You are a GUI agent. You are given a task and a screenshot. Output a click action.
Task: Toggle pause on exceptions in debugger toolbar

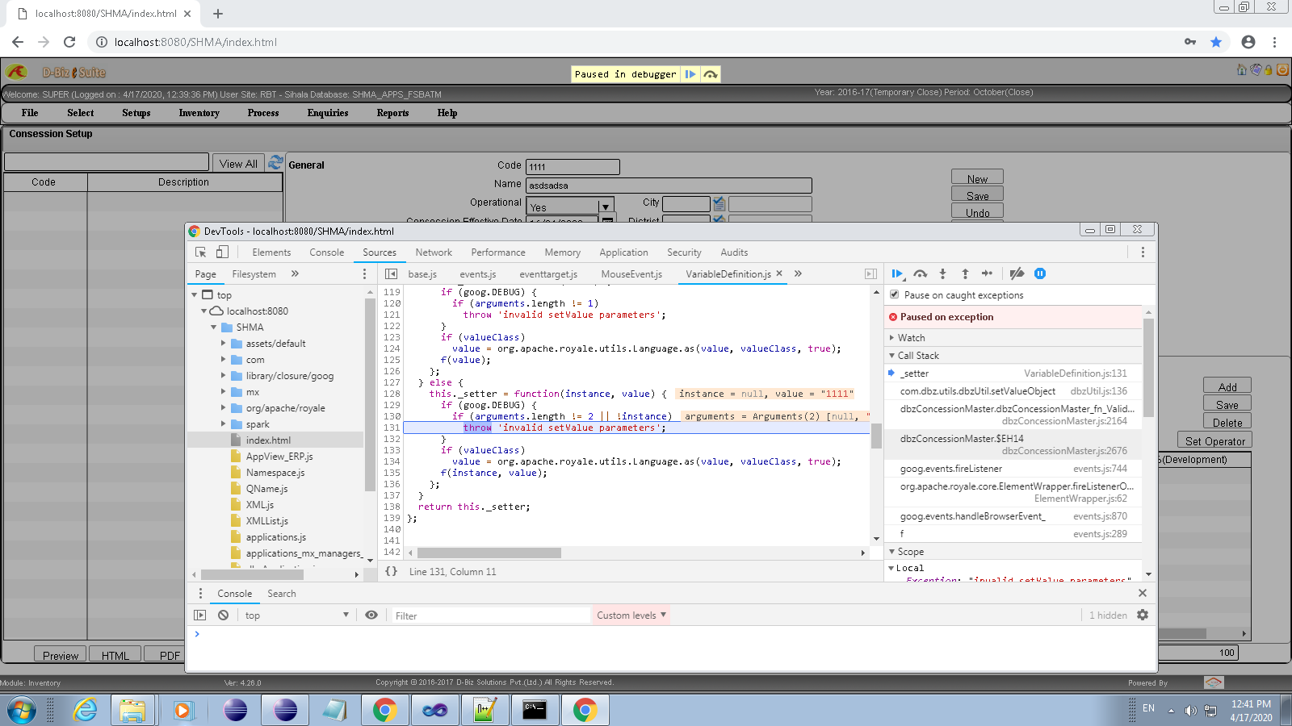1040,273
